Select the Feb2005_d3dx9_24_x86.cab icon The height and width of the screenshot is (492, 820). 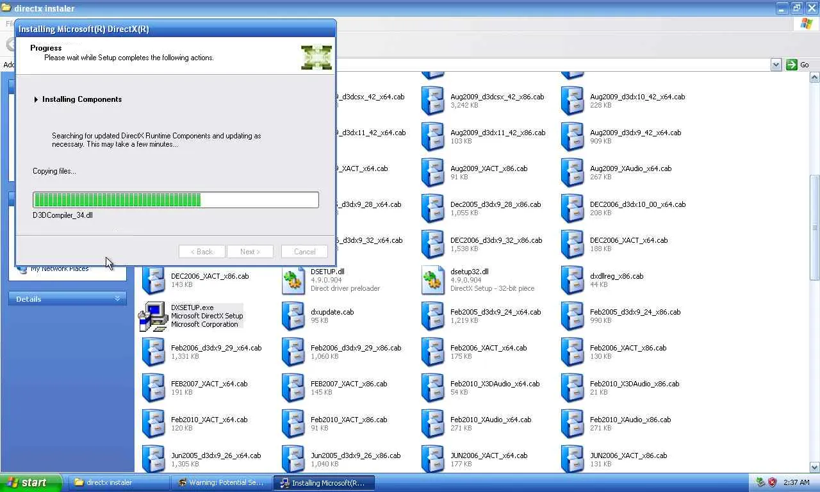(573, 316)
